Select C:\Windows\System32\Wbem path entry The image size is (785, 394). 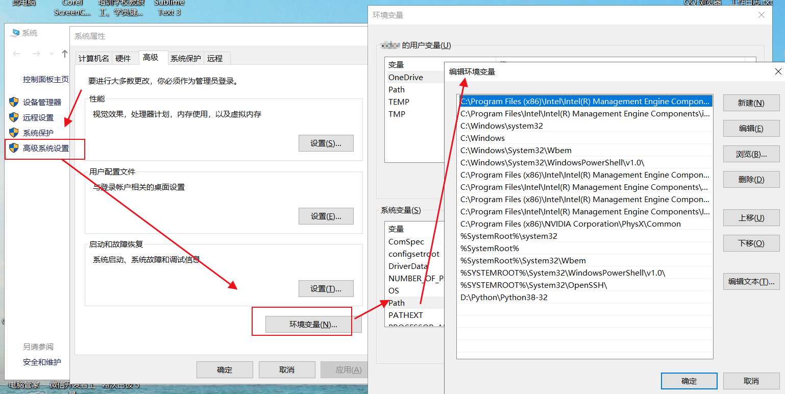(x=584, y=150)
